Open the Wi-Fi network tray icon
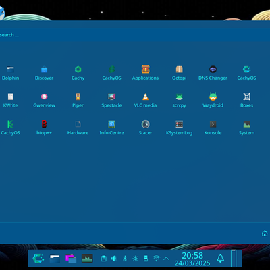This screenshot has width=270, height=270. pos(156,259)
